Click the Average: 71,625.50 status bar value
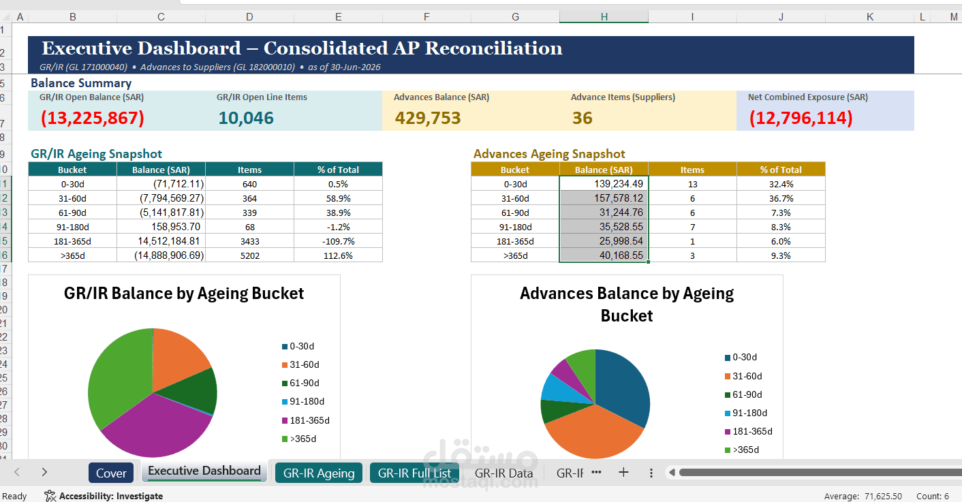Screen dimensions: 962x502 tap(863, 496)
